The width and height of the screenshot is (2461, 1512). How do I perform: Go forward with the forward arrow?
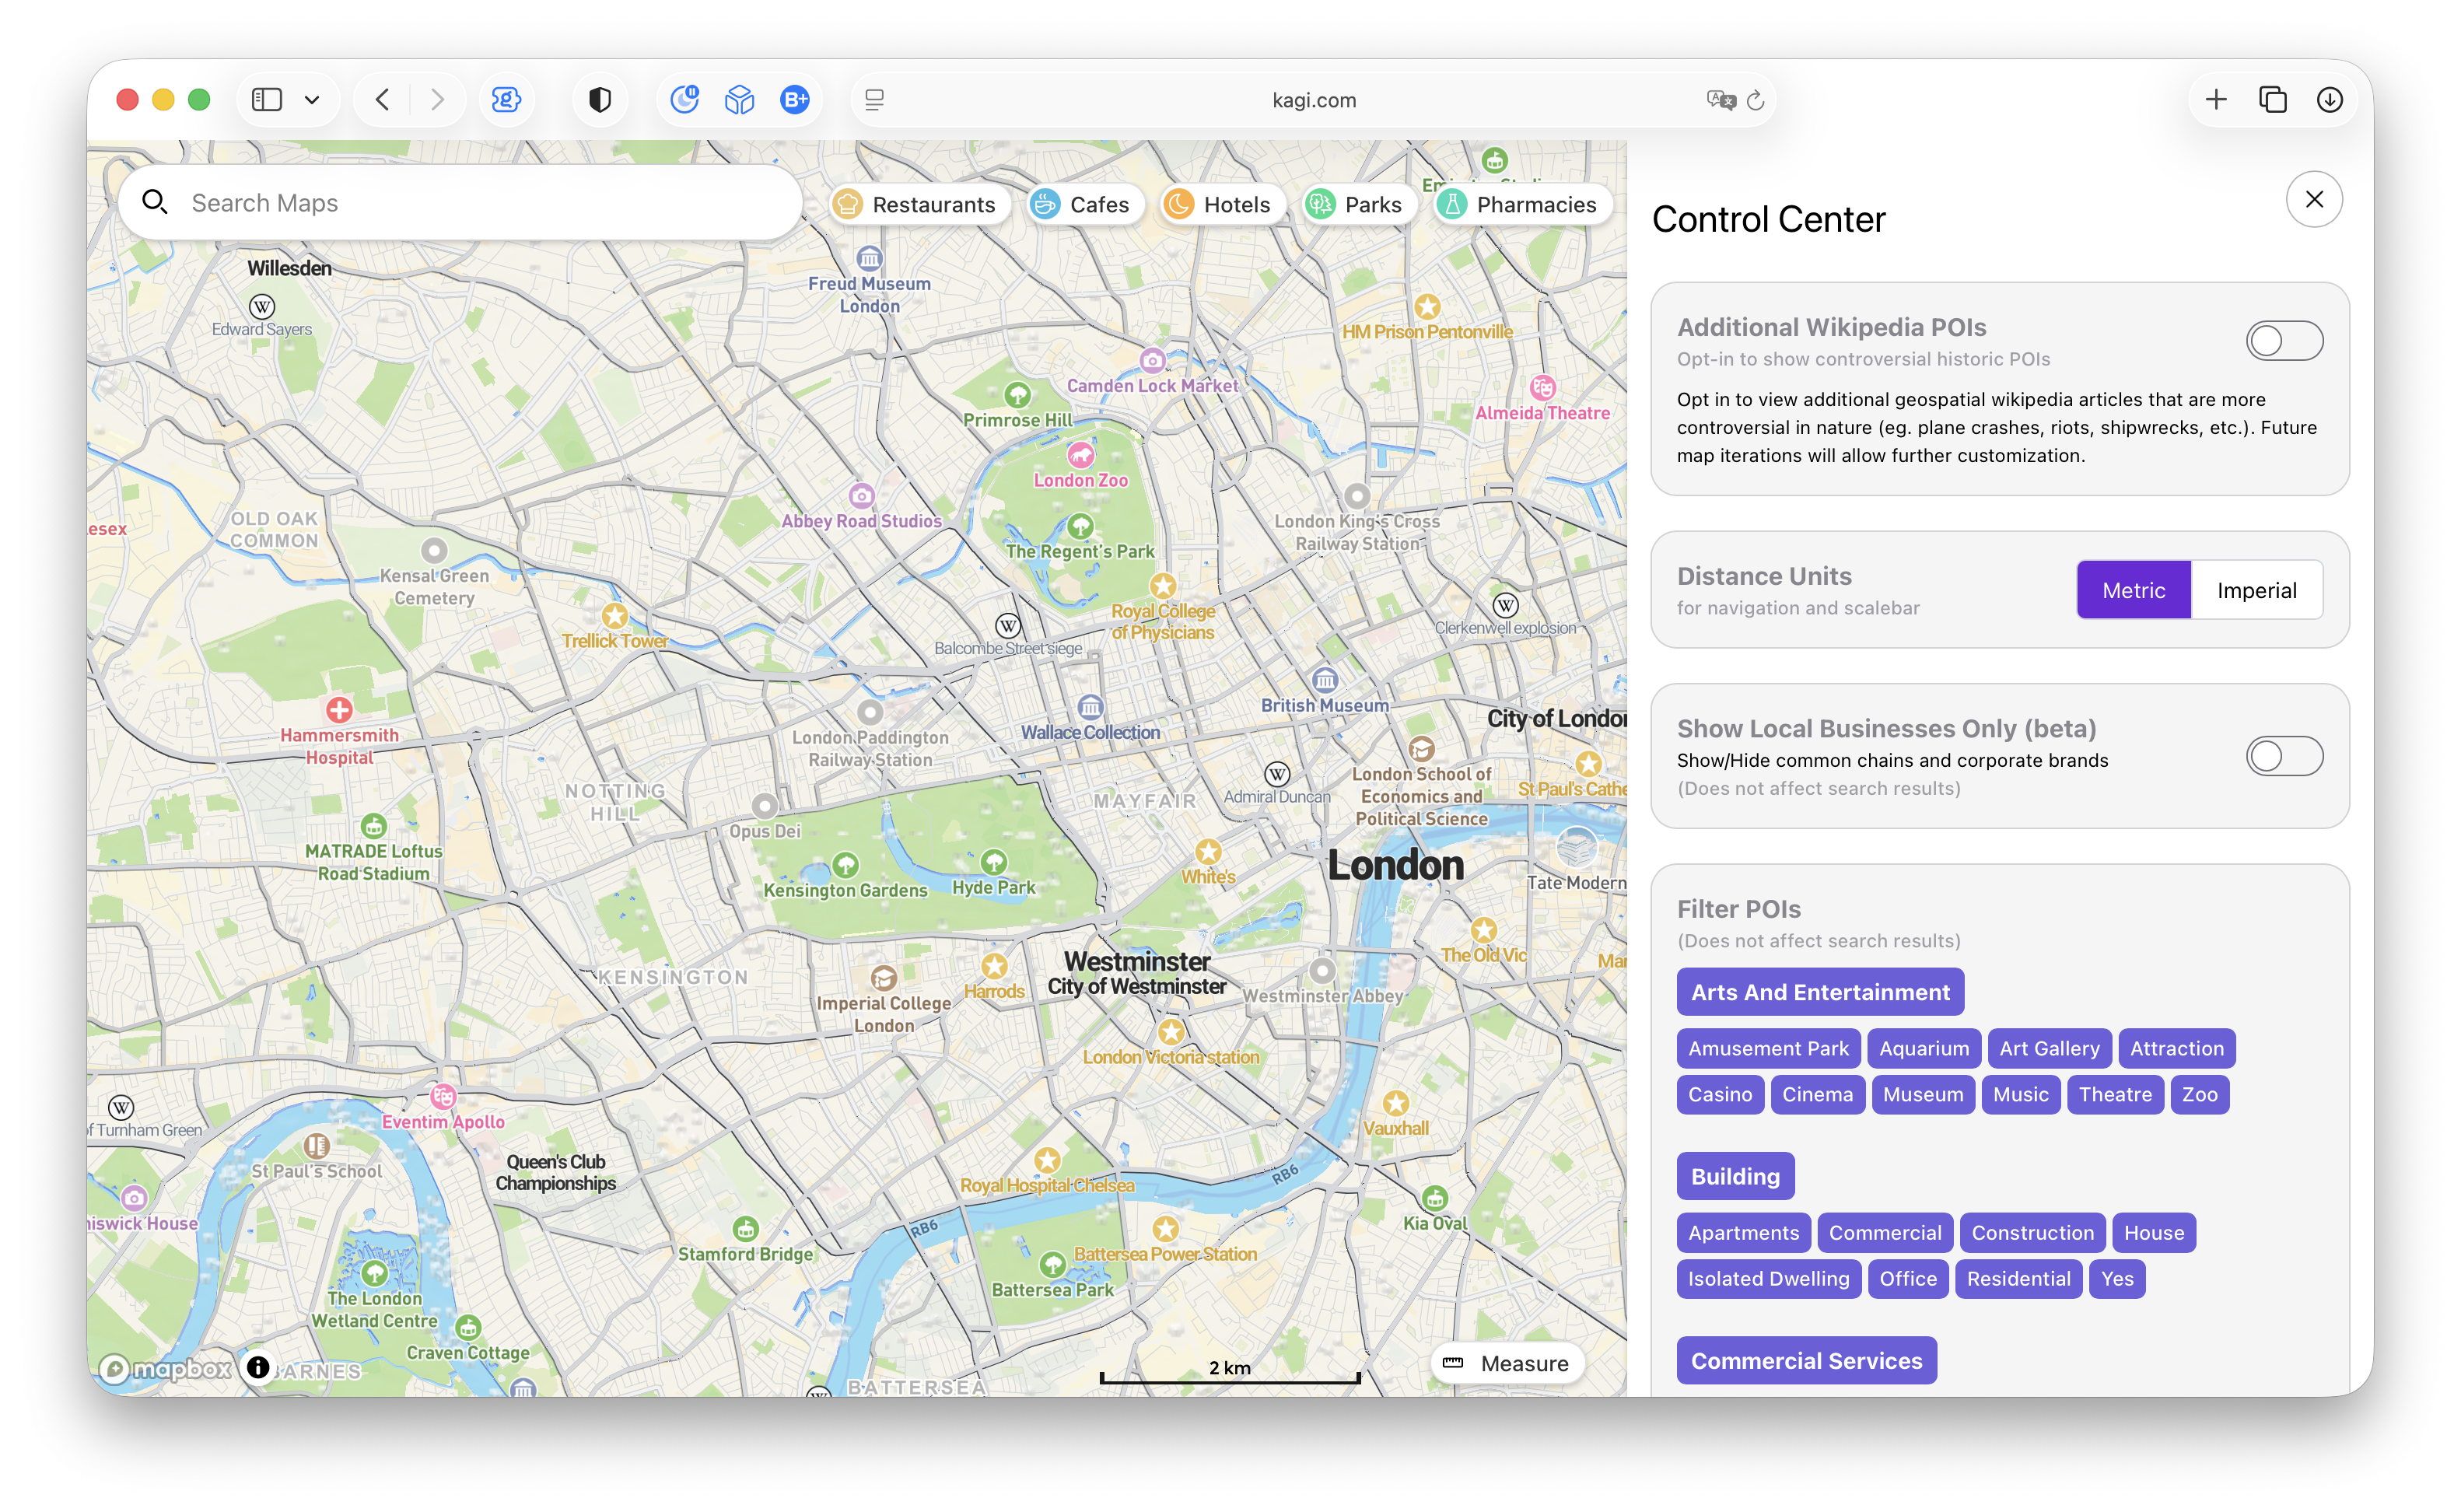437,99
